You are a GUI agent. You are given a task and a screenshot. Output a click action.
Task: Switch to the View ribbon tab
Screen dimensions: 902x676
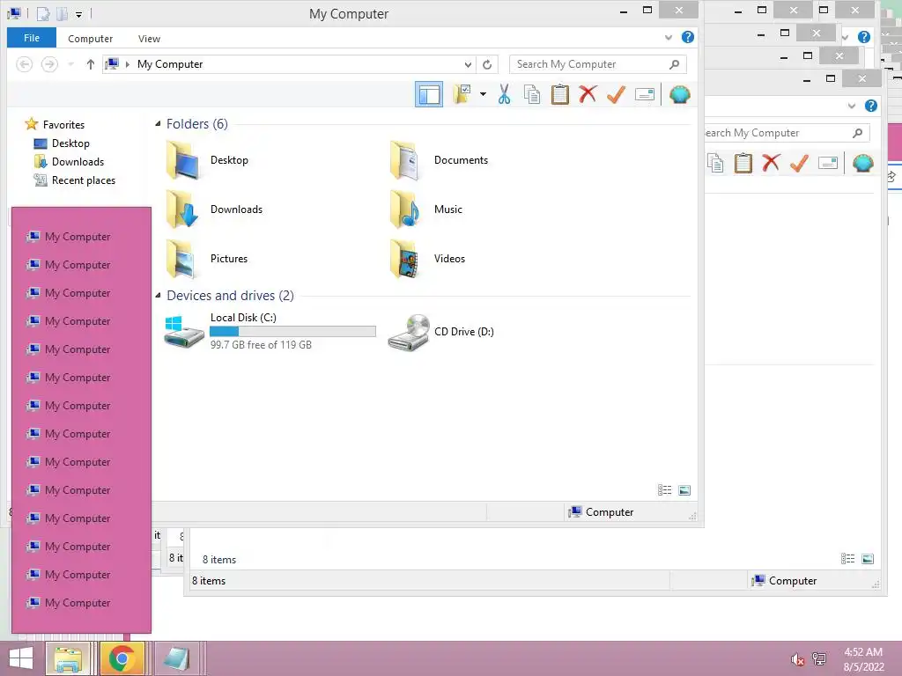[x=149, y=39]
